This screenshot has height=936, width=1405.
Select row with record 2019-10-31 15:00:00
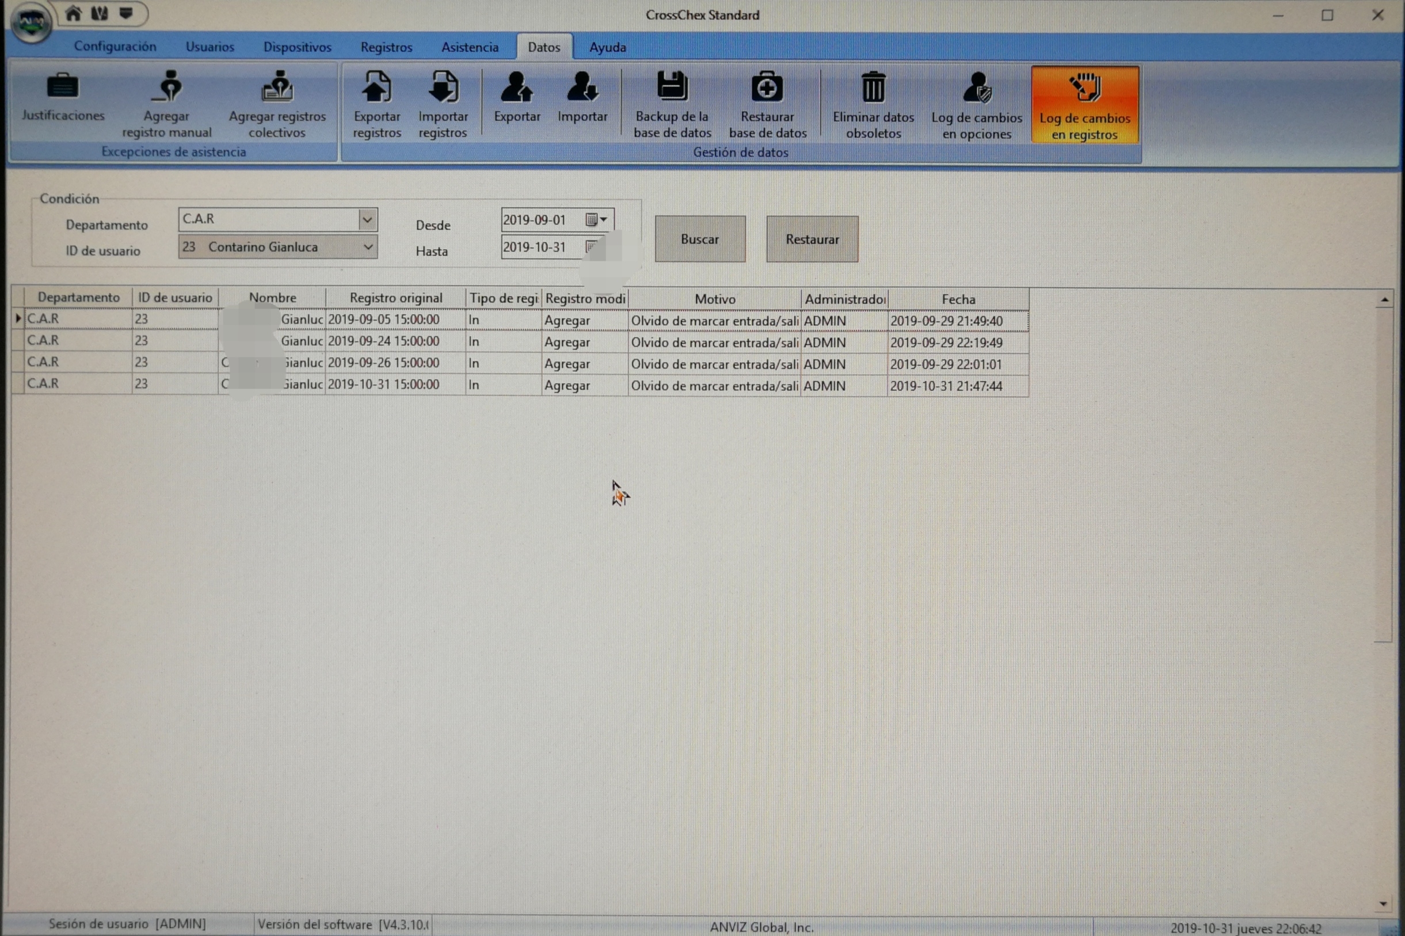pos(520,385)
